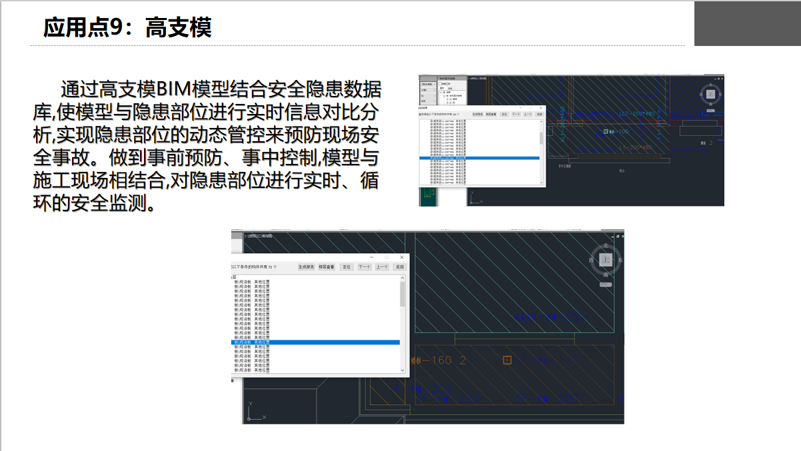The width and height of the screenshot is (801, 451).
Task: Click 北 on the lower drawing's ViewCube compass
Action: tap(605, 244)
